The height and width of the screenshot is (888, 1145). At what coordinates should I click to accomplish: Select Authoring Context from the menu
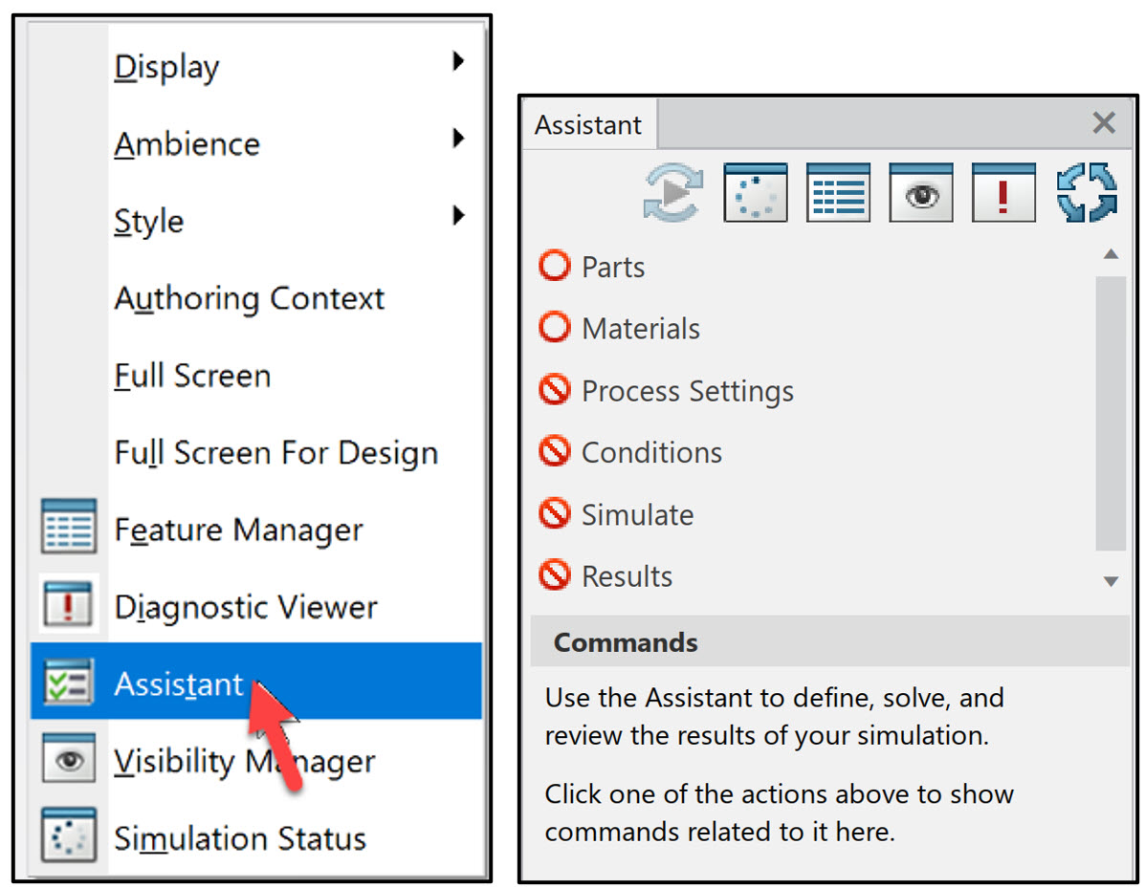[x=249, y=298]
